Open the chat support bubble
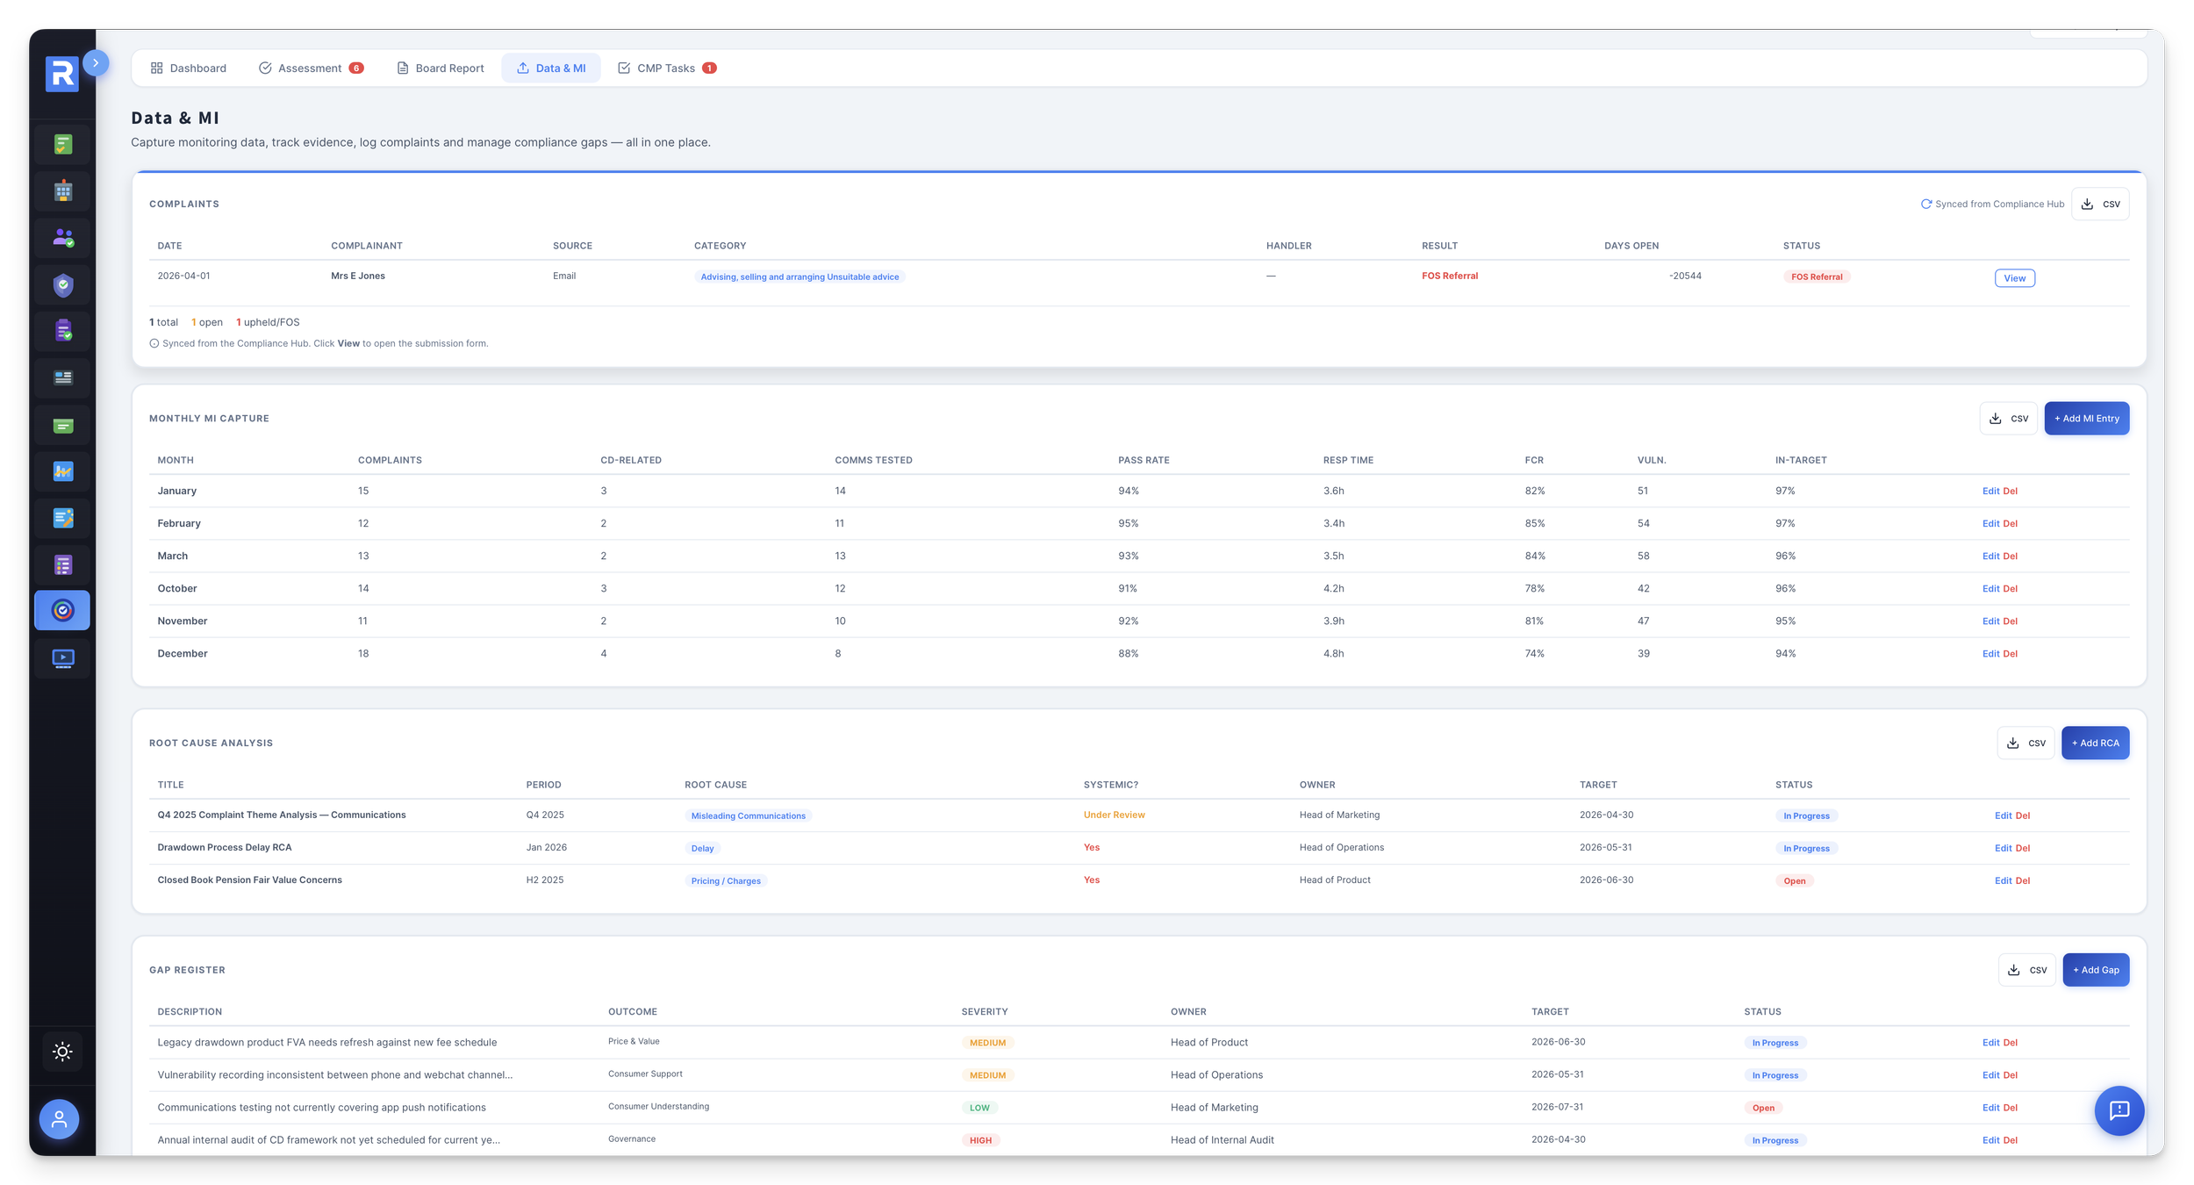The width and height of the screenshot is (2194, 1185). coord(2119,1110)
